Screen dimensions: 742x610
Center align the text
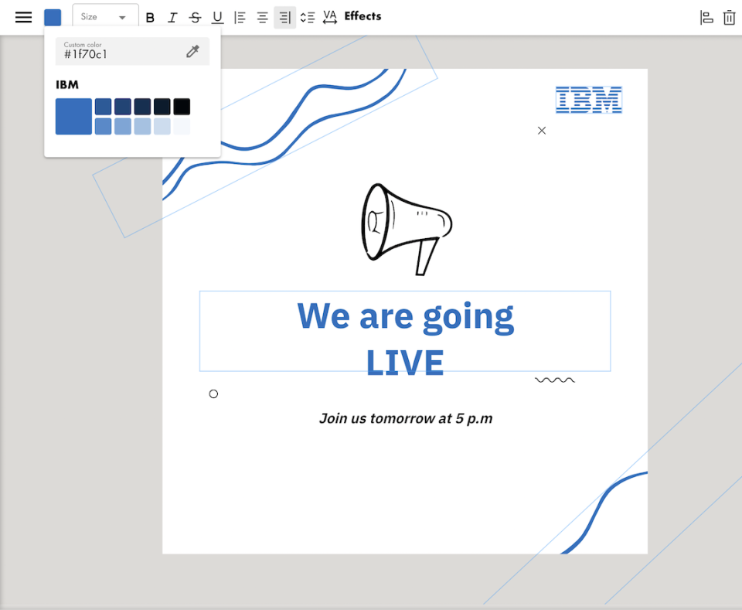tap(262, 17)
